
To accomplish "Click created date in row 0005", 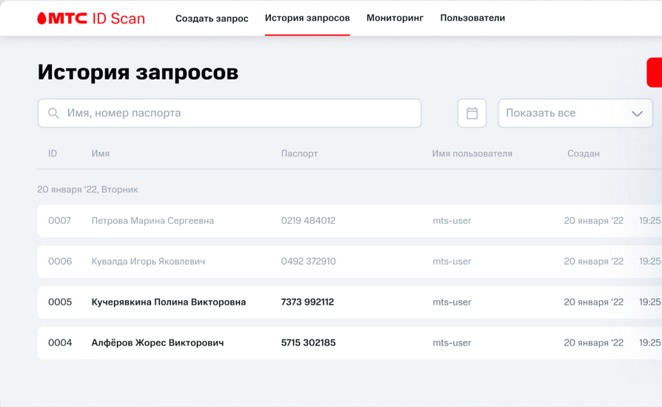I will point(594,302).
